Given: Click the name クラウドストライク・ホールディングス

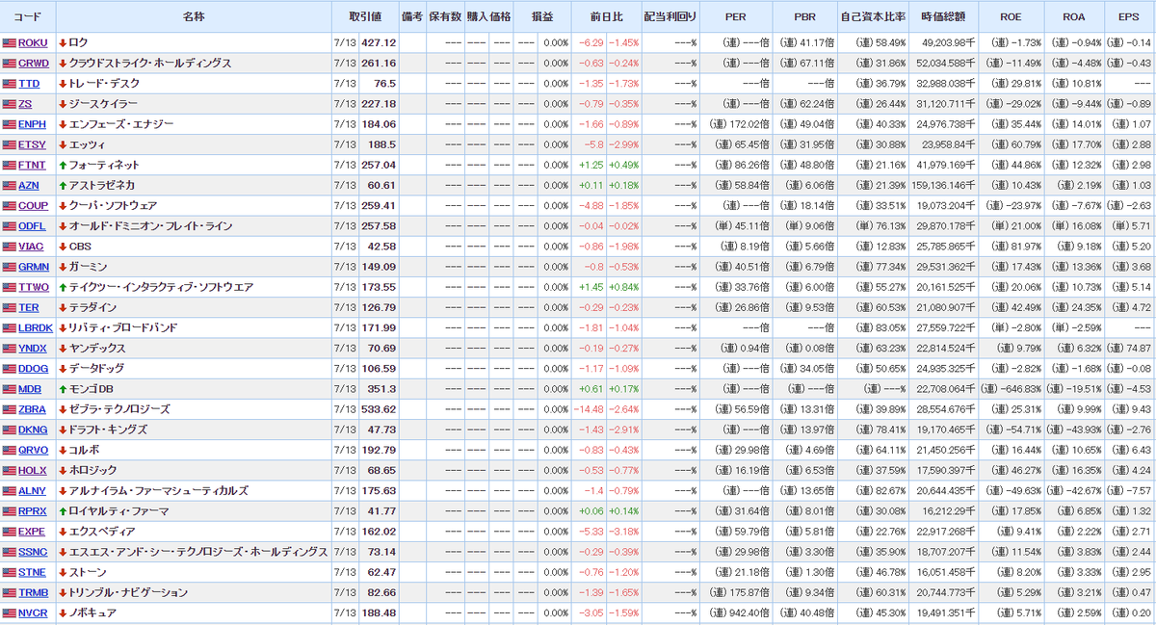Looking at the screenshot, I should 150,64.
